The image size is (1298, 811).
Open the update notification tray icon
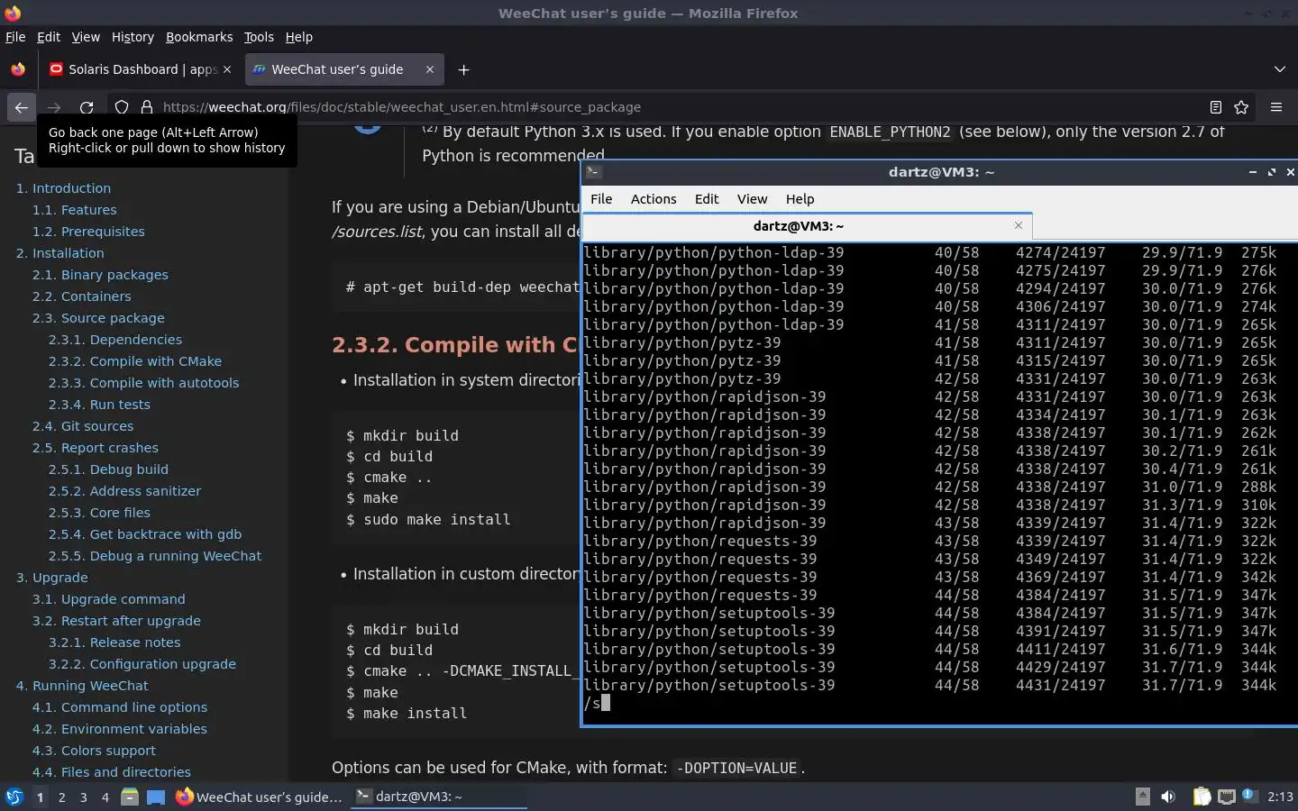(x=1249, y=795)
